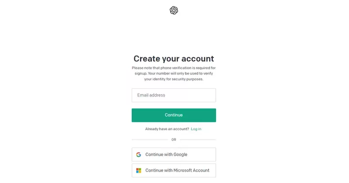Click the 'Continue with Microsoft Account' label text
Screen dimensions: 349x183
tap(177, 170)
